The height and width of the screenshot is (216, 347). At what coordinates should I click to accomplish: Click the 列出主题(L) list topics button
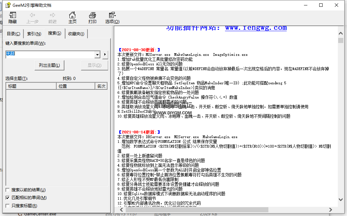[49, 65]
